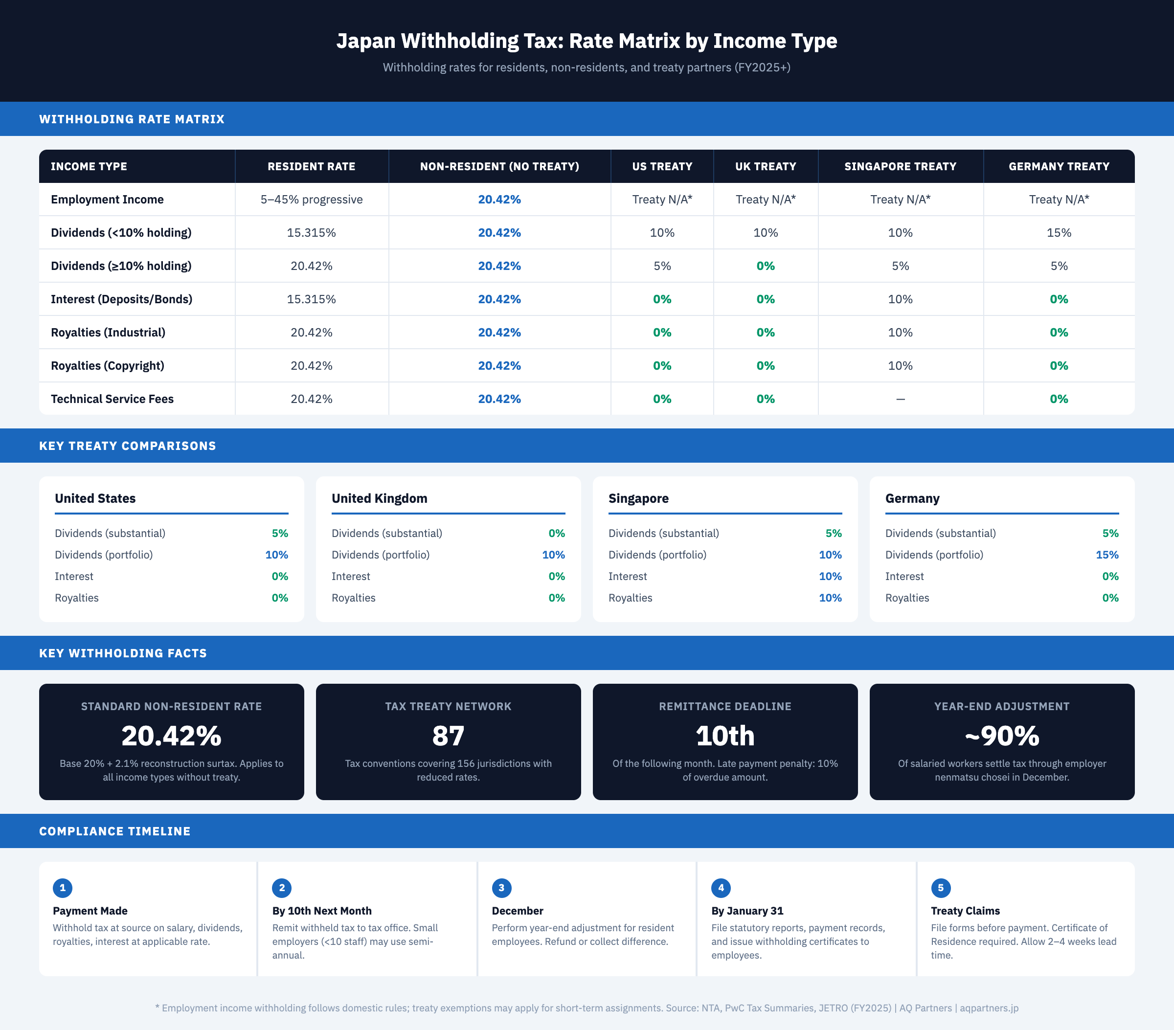Screen dimensions: 1174x1030
Task: Click the Remittance Deadline 10th card
Action: [x=725, y=736]
